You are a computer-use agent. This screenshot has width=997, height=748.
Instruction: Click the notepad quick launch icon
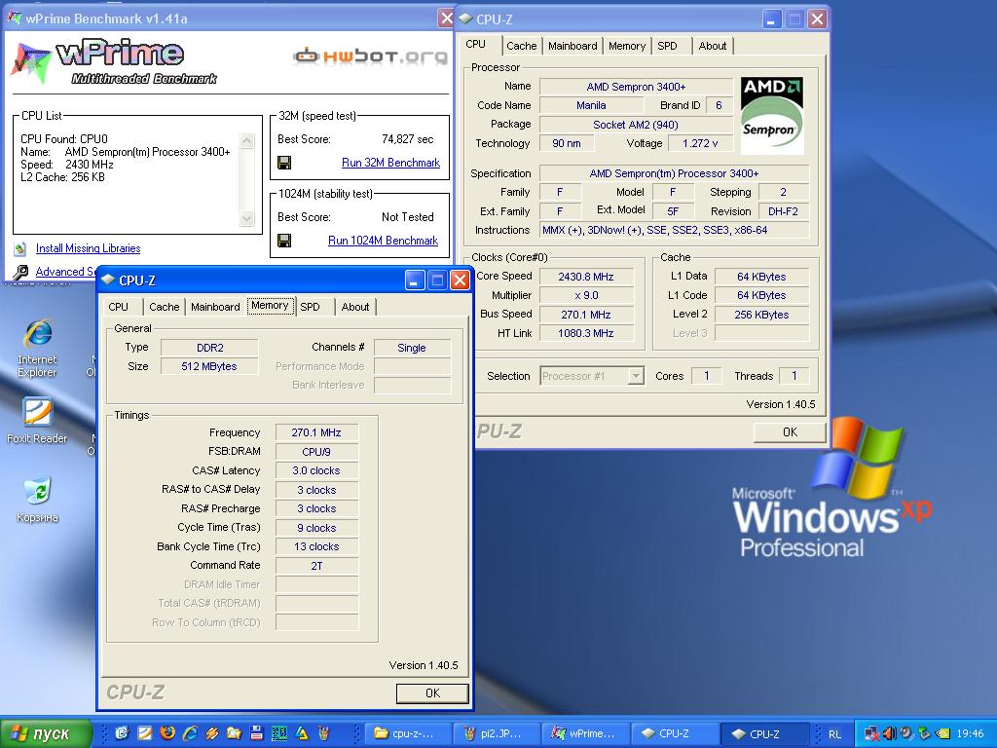(145, 732)
